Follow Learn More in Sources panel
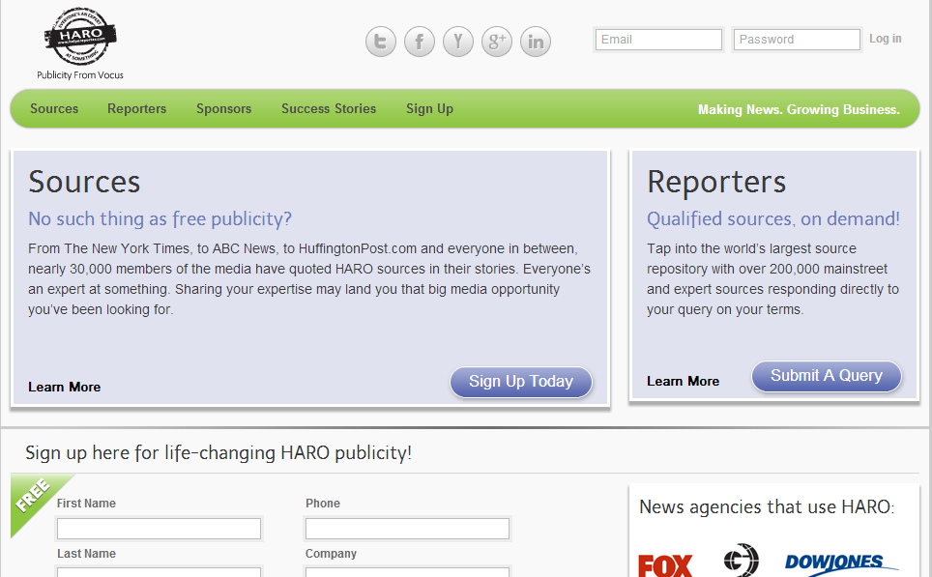This screenshot has width=932, height=577. (64, 387)
